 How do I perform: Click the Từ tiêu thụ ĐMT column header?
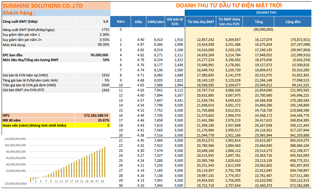tap(201, 22)
